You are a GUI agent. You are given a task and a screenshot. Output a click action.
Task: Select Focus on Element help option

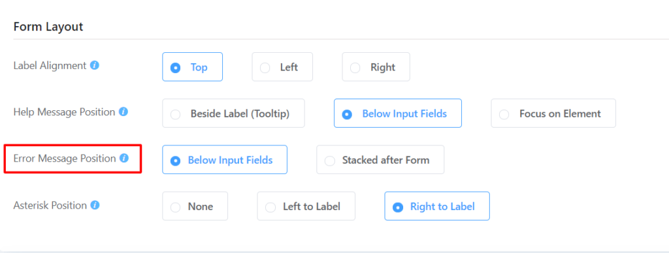click(553, 113)
